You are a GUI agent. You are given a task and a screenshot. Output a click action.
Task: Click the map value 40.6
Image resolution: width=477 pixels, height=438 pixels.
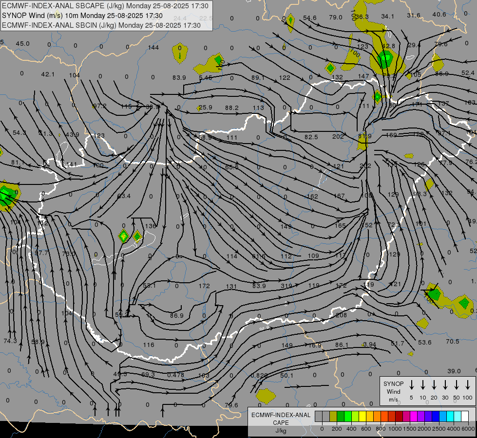(x=439, y=14)
